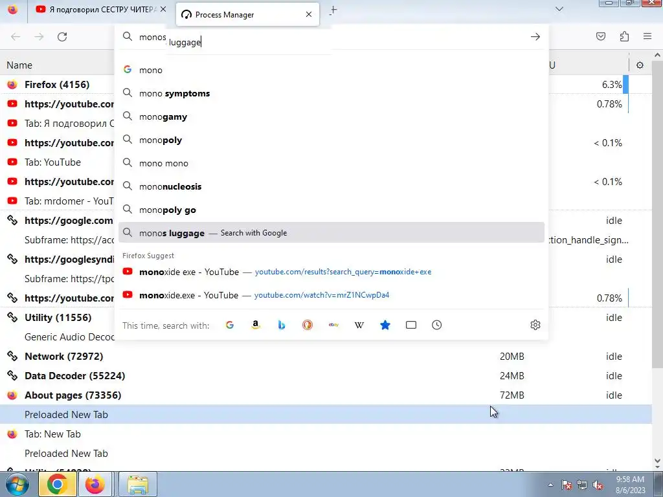
Task: Click the muted volume tray icon
Action: [x=598, y=485]
